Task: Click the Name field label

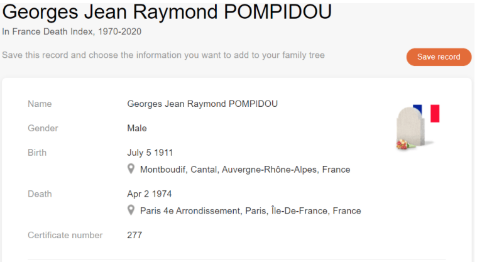Action: [x=40, y=104]
